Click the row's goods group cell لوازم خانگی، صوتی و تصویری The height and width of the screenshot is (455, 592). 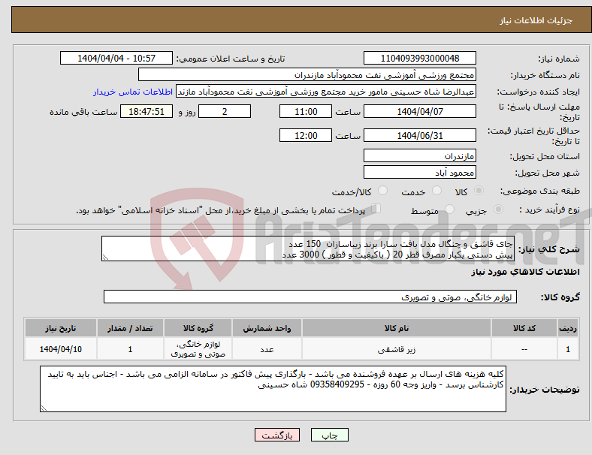point(198,349)
